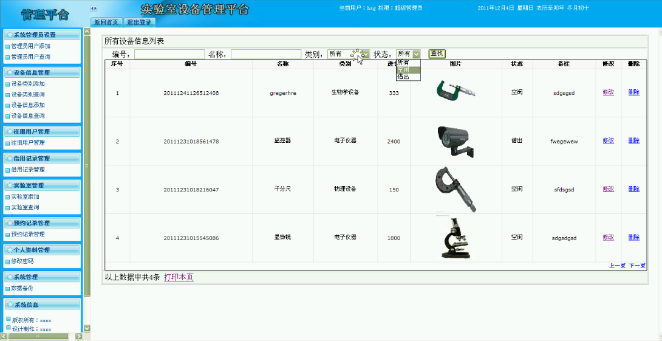Choose 所有 in the status dropdown list
Screen dimensions: 662x341
[x=408, y=63]
